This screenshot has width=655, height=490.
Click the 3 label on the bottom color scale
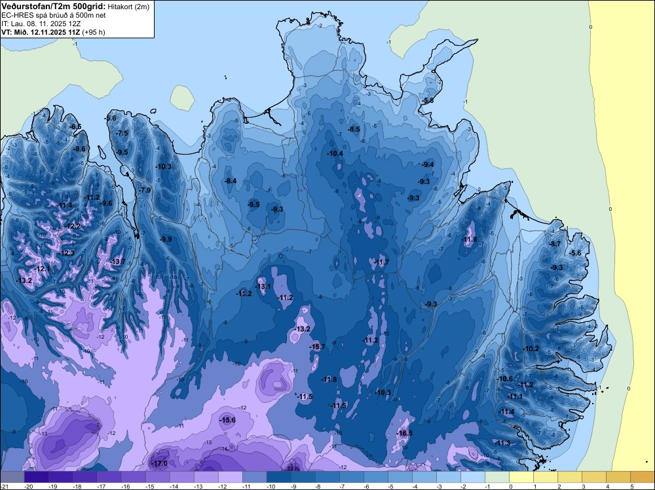point(583,486)
